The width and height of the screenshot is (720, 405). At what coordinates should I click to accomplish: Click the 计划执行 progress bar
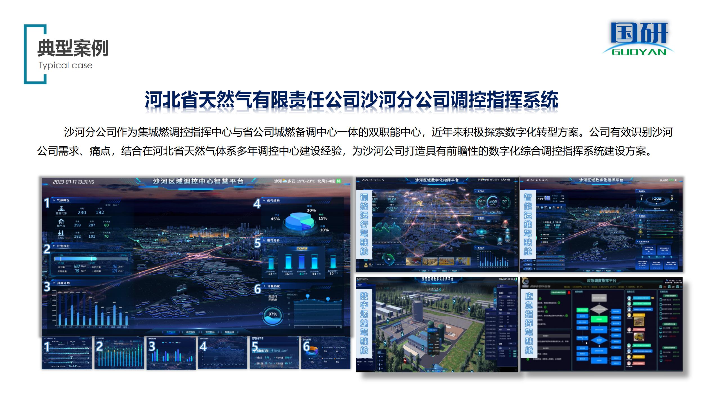(x=91, y=259)
